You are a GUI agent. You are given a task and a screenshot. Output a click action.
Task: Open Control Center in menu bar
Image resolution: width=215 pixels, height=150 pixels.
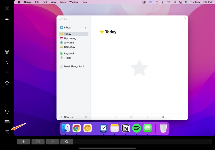point(181,2)
